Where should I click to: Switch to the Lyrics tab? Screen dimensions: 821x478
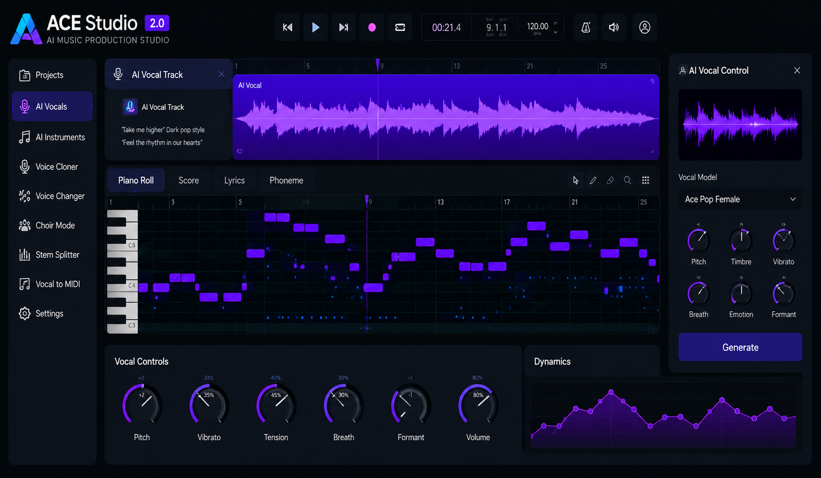(234, 180)
